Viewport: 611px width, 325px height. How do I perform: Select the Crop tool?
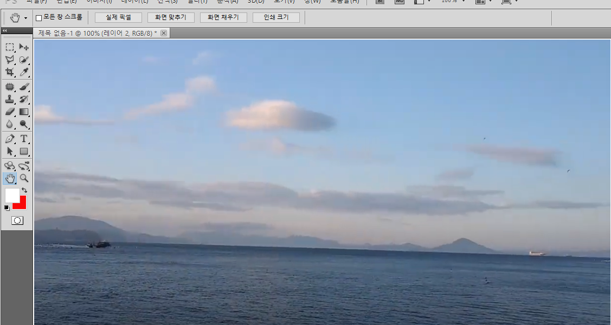10,72
